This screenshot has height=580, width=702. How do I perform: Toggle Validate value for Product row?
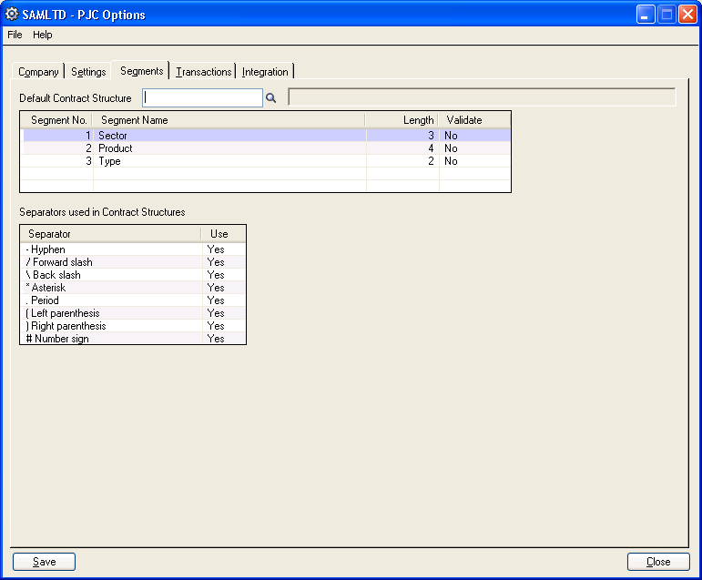[474, 148]
